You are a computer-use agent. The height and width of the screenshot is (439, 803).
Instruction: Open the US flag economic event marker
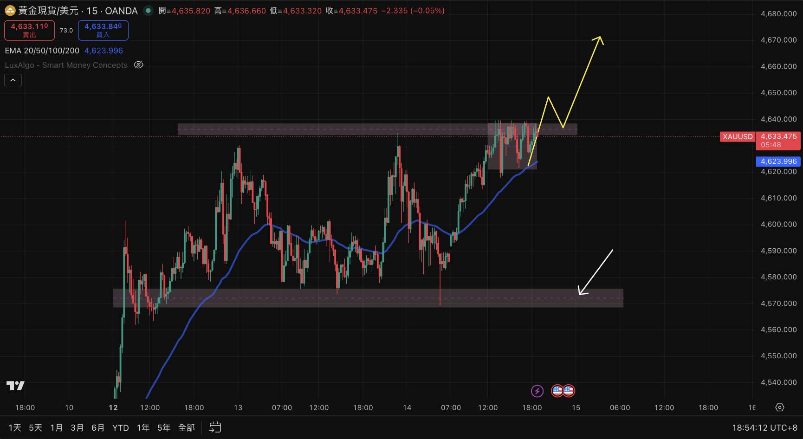(x=563, y=391)
